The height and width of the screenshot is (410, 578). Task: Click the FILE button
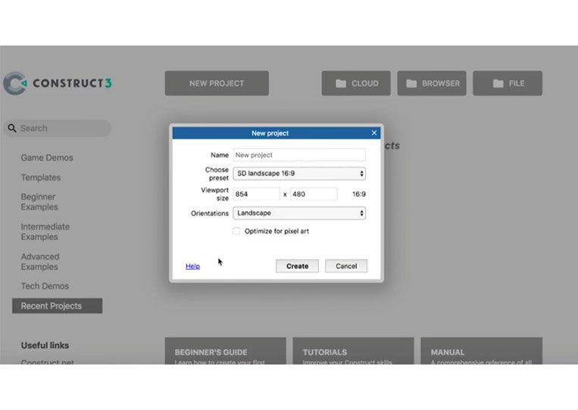[508, 83]
